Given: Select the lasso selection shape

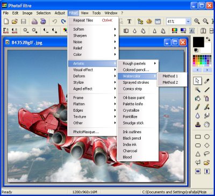Looking at the screenshot, I should tap(207, 154).
